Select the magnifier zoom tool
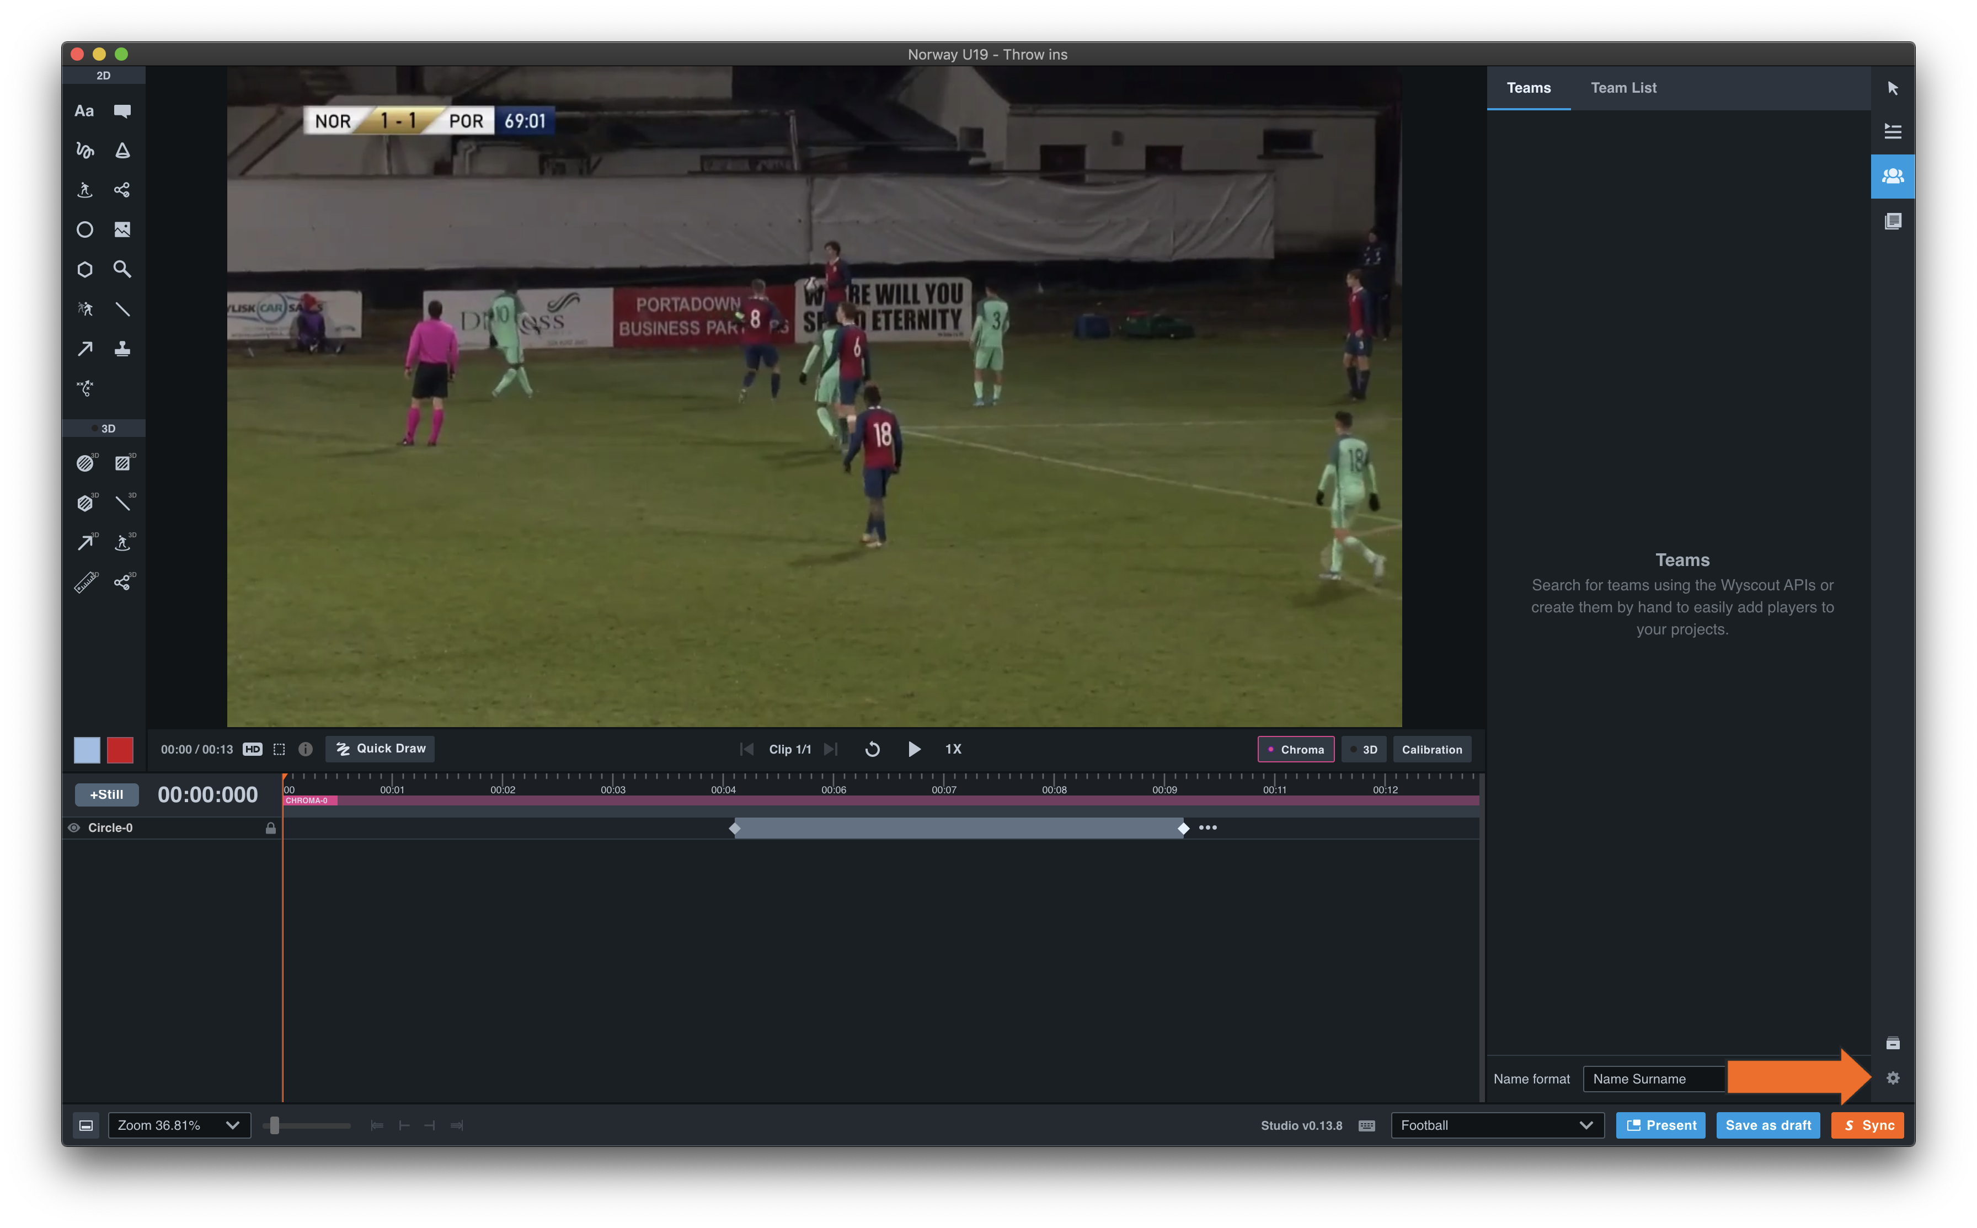 pyautogui.click(x=122, y=269)
